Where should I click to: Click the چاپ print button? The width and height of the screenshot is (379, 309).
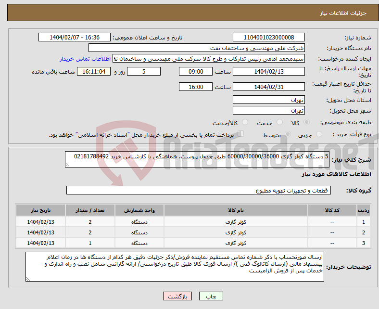(x=211, y=296)
